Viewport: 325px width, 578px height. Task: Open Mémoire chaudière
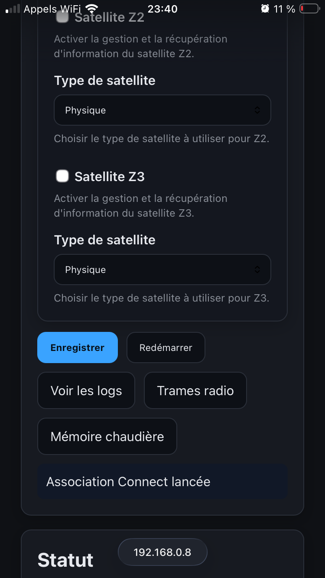click(107, 436)
